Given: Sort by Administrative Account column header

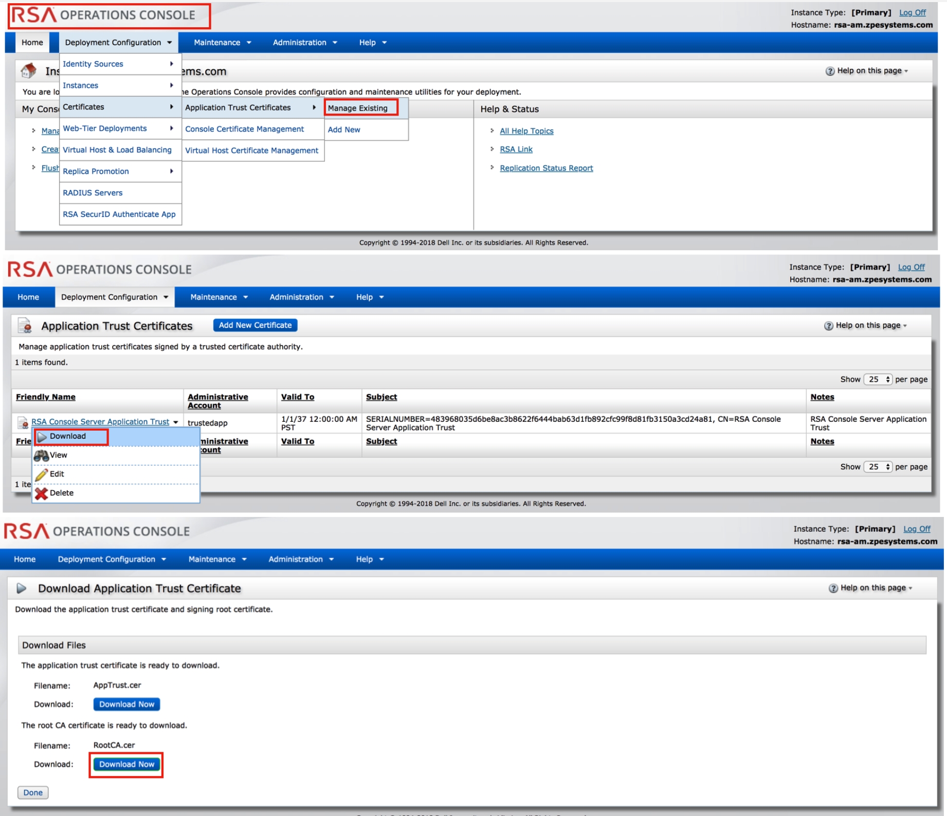Looking at the screenshot, I should (x=218, y=401).
